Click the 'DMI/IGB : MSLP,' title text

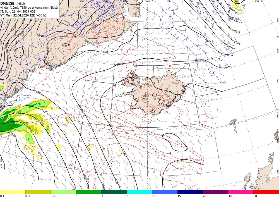(13, 3)
